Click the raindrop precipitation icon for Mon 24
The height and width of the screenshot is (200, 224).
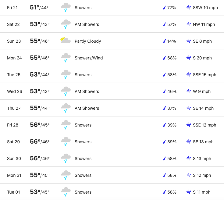pyautogui.click(x=165, y=58)
